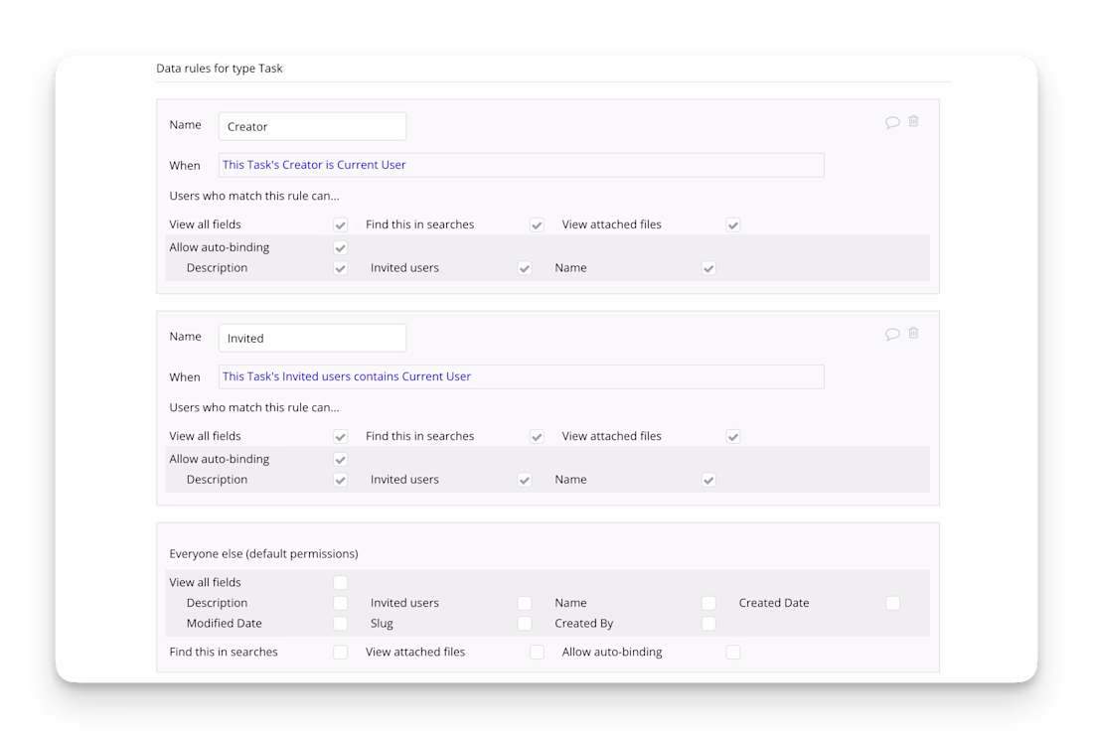Edit the Creator rule name field
Image resolution: width=1093 pixels, height=738 pixels.
tap(312, 126)
